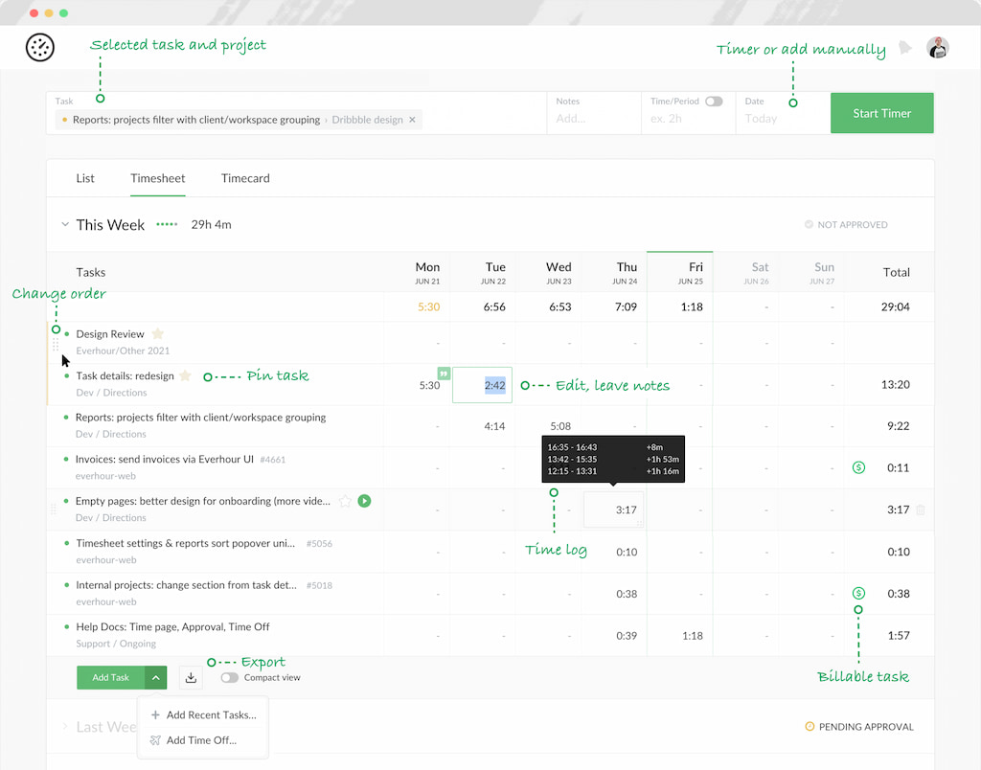The image size is (981, 770).
Task: Open the Add Task dropdown arrow
Action: pos(156,677)
